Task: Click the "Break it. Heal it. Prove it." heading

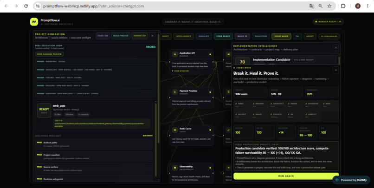Action: [x=256, y=73]
